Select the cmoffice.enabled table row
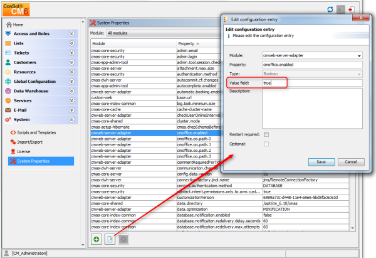Viewport: 376px width, 258px height. [x=155, y=133]
